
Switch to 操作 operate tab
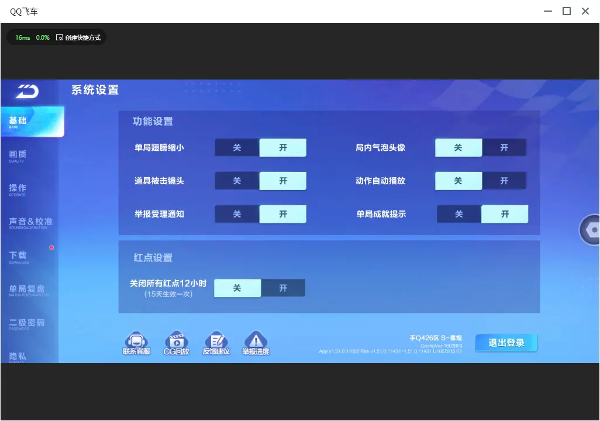tap(29, 189)
